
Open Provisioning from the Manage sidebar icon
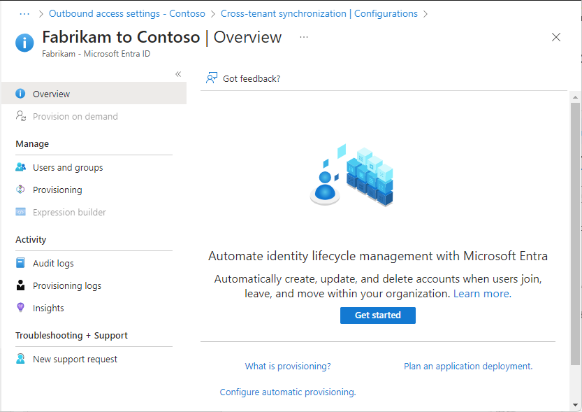coord(22,190)
